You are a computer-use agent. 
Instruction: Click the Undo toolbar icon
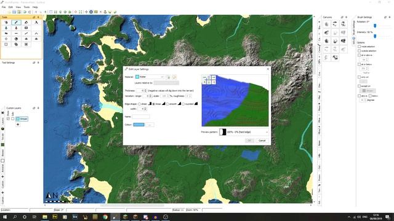click(x=25, y=12)
